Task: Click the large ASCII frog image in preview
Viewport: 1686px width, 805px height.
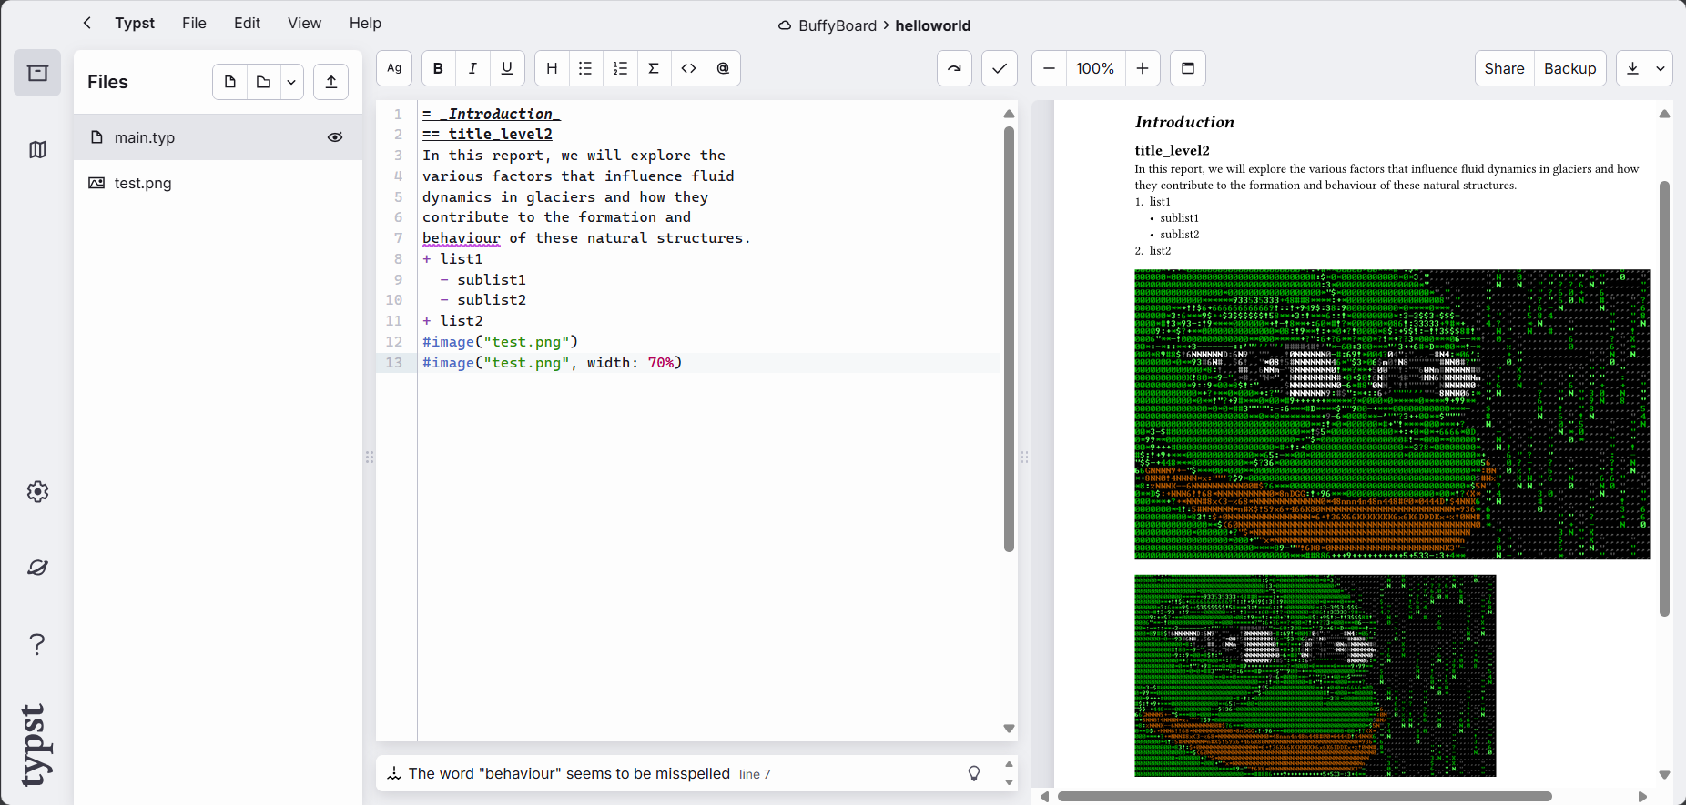Action: [1392, 414]
